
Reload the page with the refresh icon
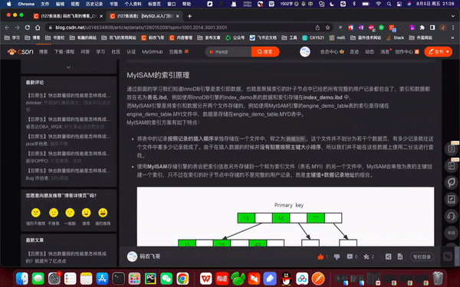pos(28,28)
